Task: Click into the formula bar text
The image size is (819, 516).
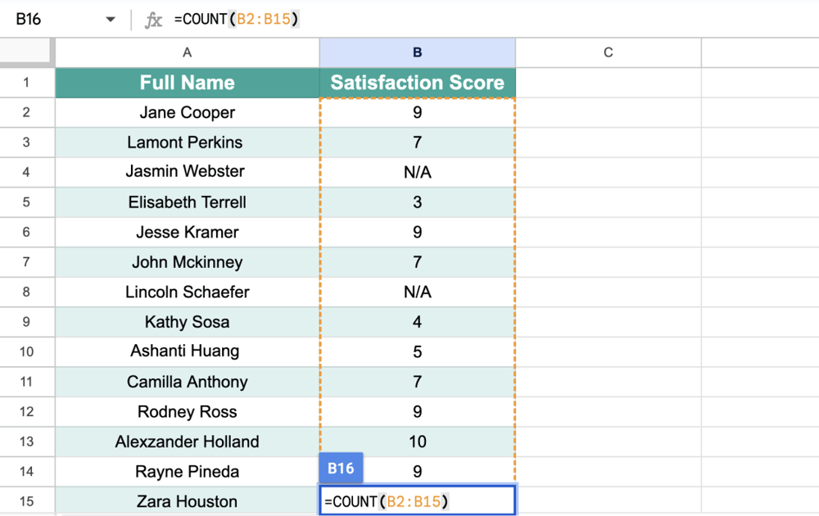Action: point(238,20)
